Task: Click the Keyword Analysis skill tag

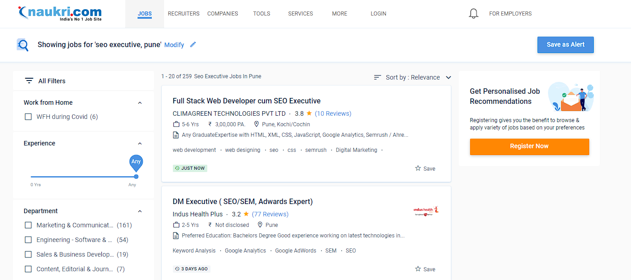Action: (194, 251)
